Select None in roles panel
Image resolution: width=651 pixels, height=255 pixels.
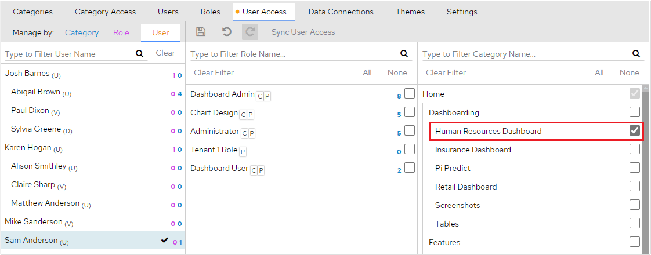click(x=397, y=72)
